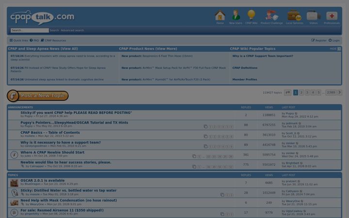Click info icon beside Newbie Should Start row
The image size is (349, 218).
pos(14,155)
